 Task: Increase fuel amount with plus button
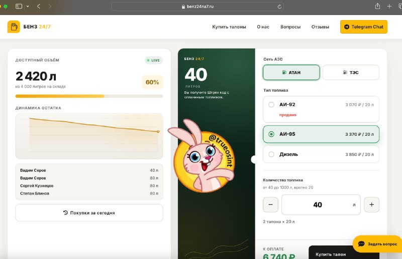click(x=371, y=204)
